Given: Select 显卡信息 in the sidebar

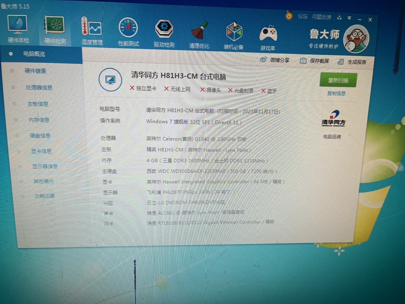Looking at the screenshot, I should coord(41,151).
